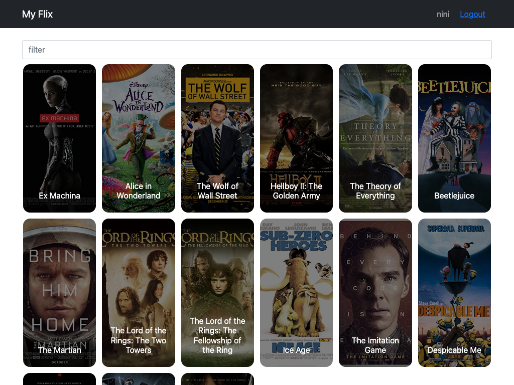This screenshot has height=385, width=514.
Task: Select The Wolf of Wall Street poster
Action: [217, 138]
